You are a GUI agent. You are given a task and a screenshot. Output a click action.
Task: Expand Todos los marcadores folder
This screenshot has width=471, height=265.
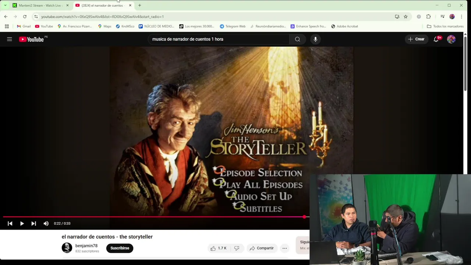pyautogui.click(x=445, y=26)
